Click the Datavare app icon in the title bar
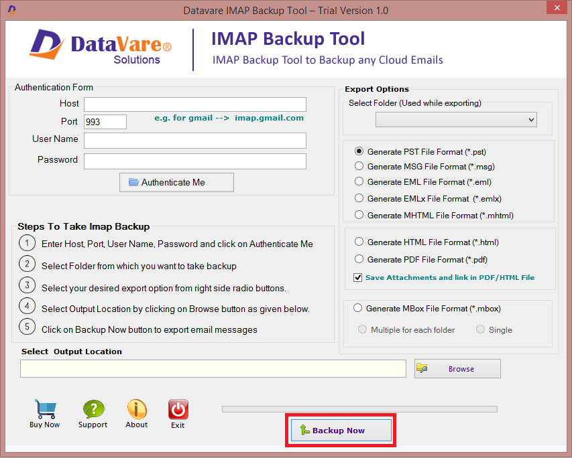The width and height of the screenshot is (572, 458). 11,9
